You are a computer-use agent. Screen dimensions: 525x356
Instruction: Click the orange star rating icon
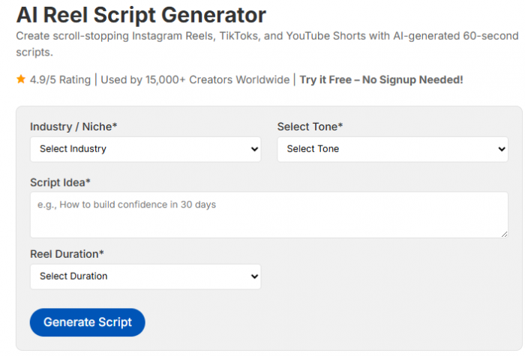coord(21,79)
